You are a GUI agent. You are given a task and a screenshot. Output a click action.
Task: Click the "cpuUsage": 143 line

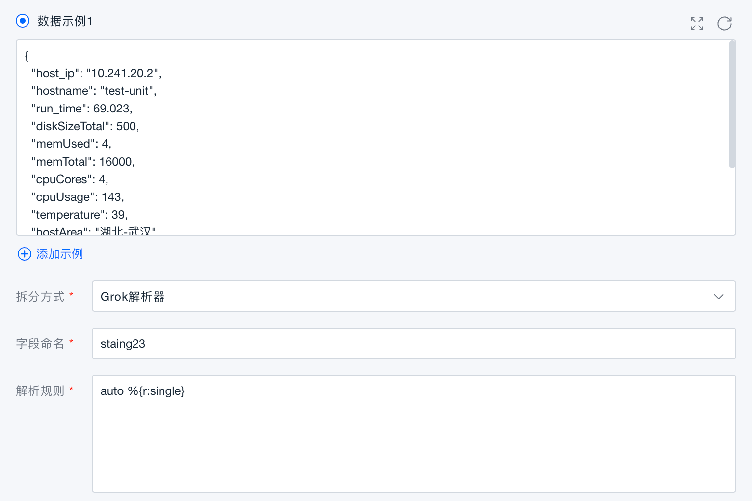pyautogui.click(x=78, y=197)
